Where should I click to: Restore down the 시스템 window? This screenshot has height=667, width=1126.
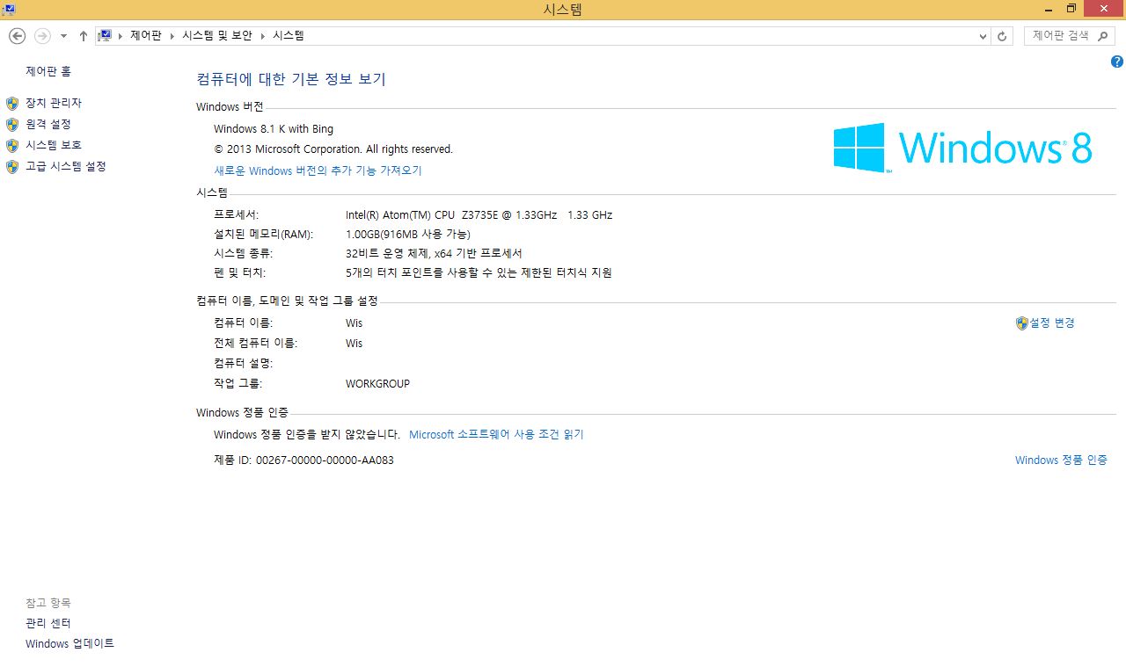[1071, 9]
